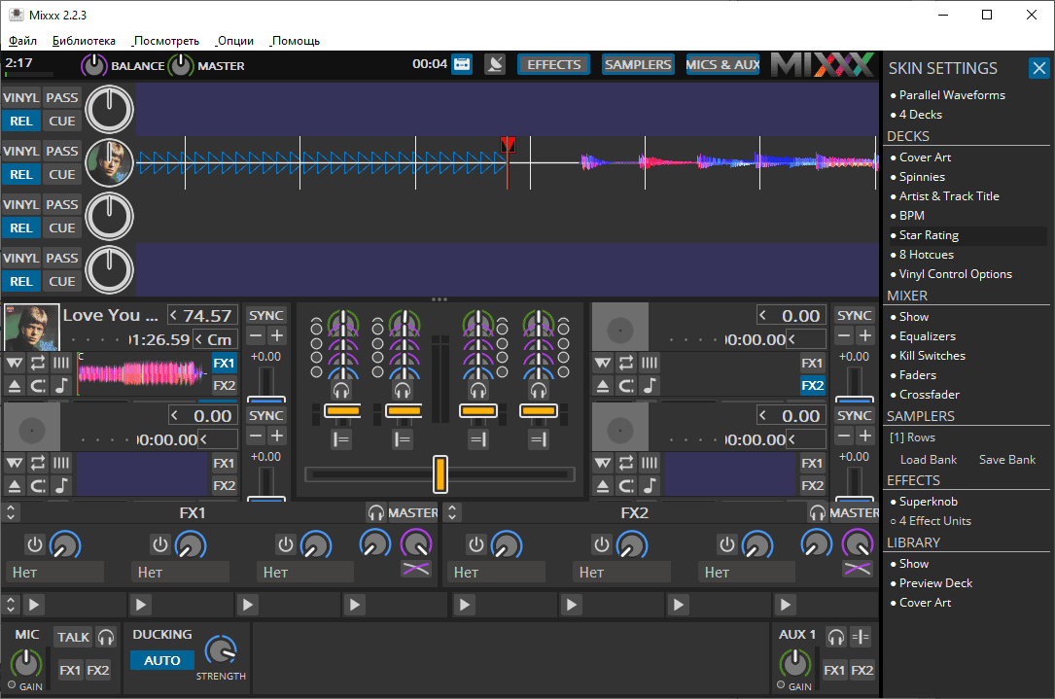Play the last sampler on the right

(785, 605)
